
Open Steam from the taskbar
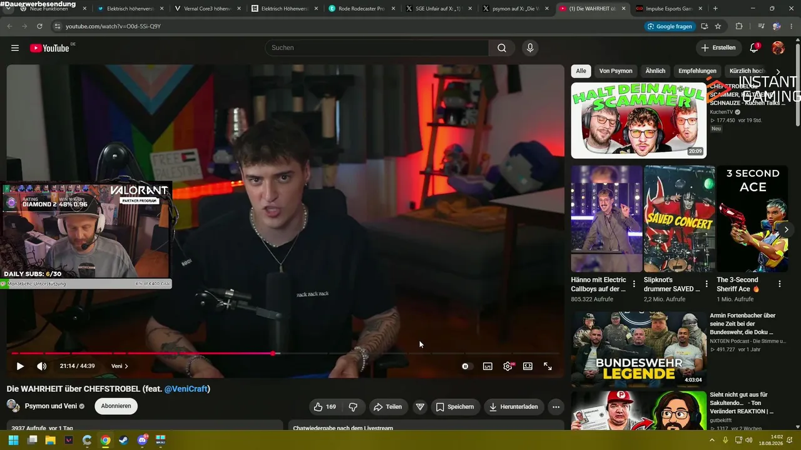point(123,440)
